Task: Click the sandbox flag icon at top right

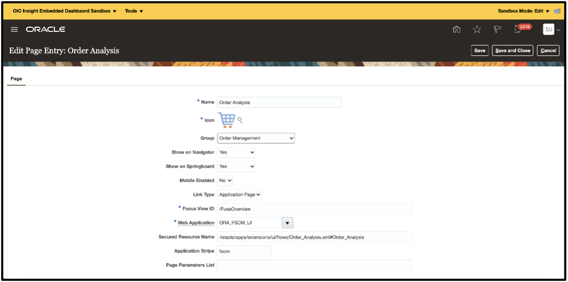Action: pyautogui.click(x=558, y=11)
